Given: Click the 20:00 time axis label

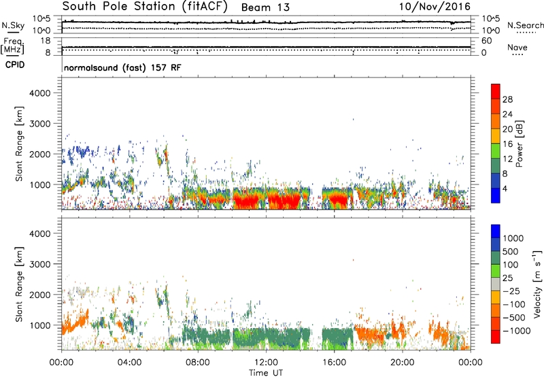Looking at the screenshot, I should (x=403, y=363).
